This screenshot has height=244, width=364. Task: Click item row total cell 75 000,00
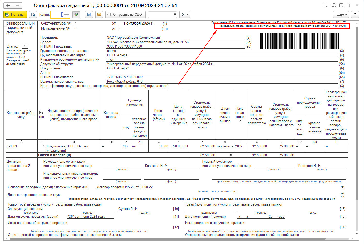[281, 148]
